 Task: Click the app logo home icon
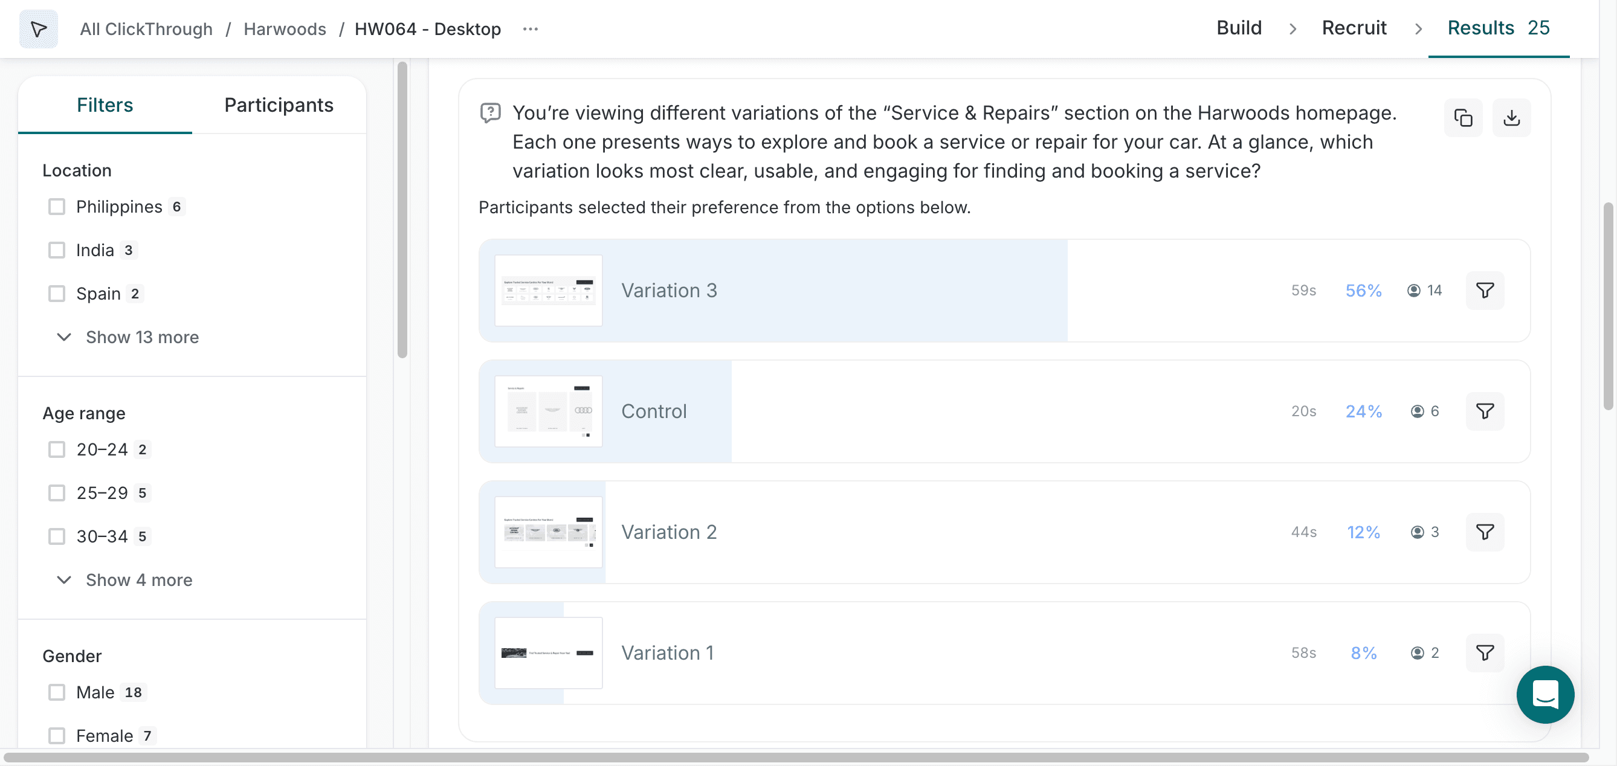(39, 29)
